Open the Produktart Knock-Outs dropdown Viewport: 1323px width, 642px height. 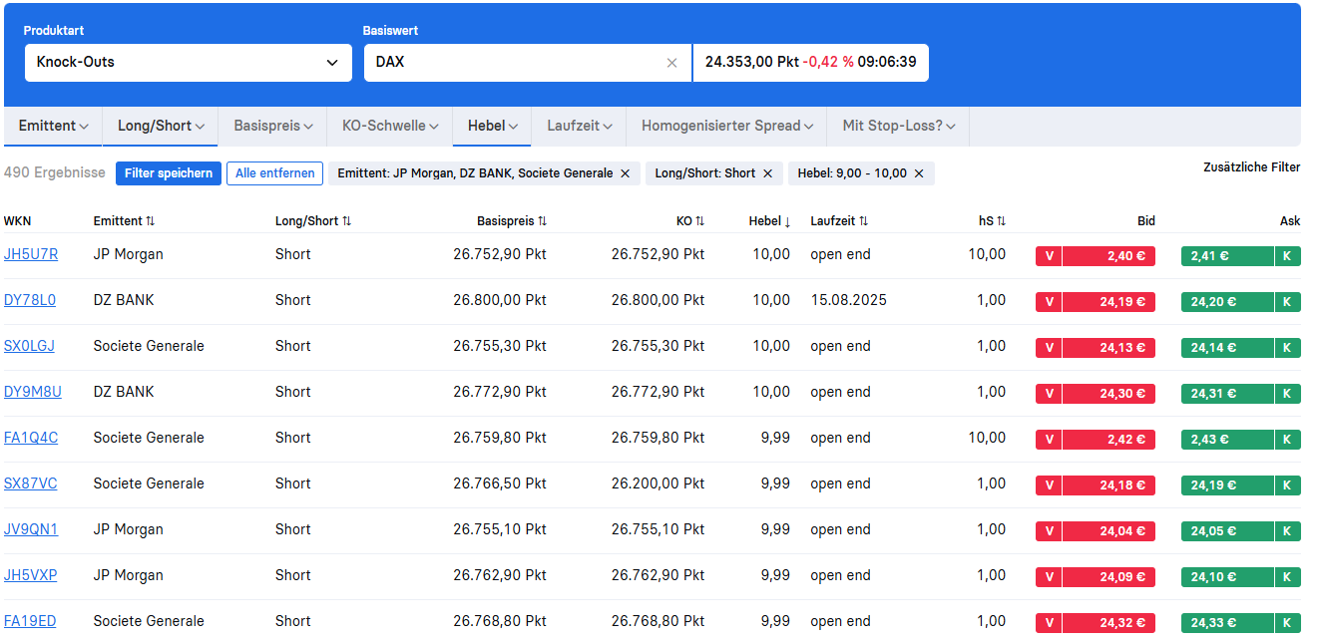(x=188, y=62)
